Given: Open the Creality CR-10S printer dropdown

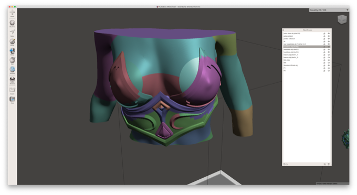Looking at the screenshot, I should point(329,10).
